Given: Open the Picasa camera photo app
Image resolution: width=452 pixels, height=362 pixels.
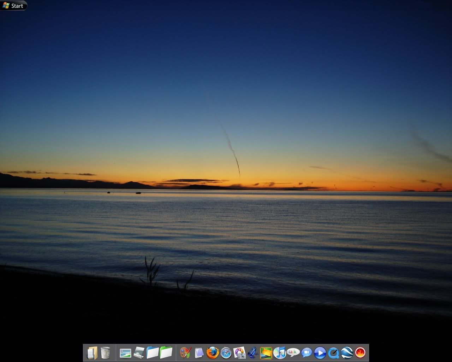Looking at the screenshot, I should 239,353.
